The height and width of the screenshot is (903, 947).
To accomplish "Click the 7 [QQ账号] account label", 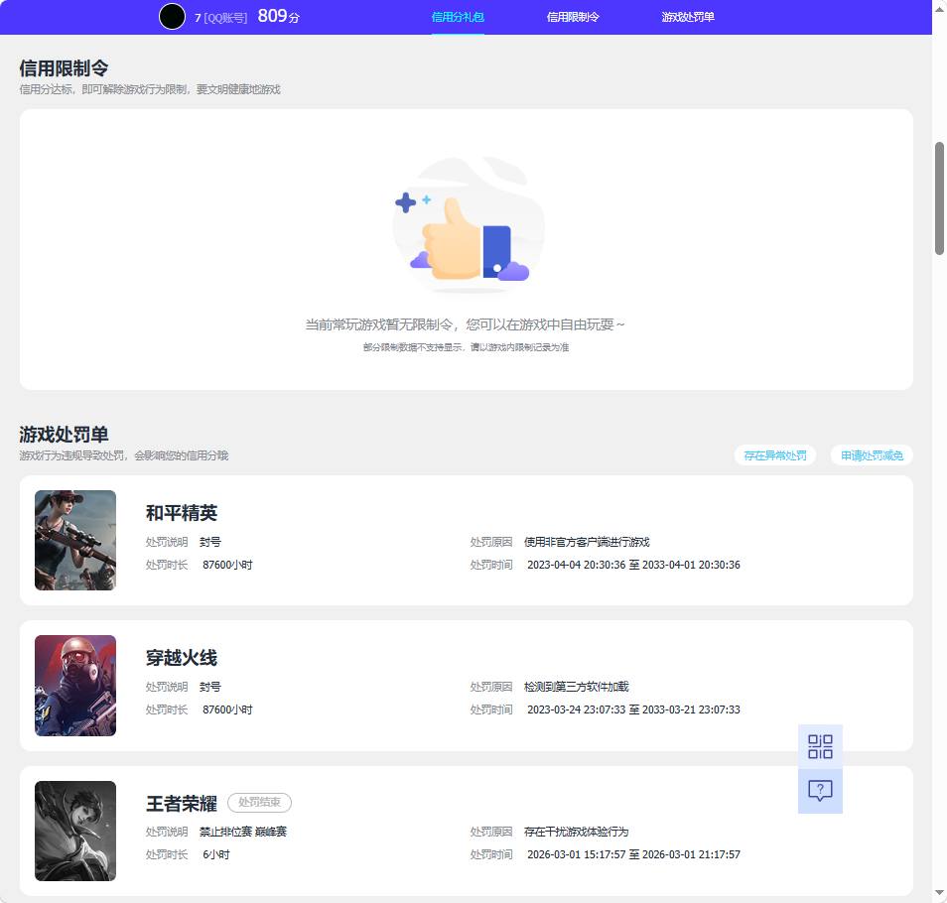I will coord(221,18).
